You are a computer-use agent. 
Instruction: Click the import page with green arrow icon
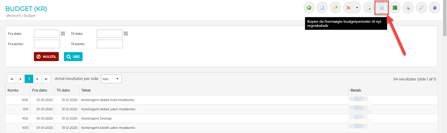[369, 8]
